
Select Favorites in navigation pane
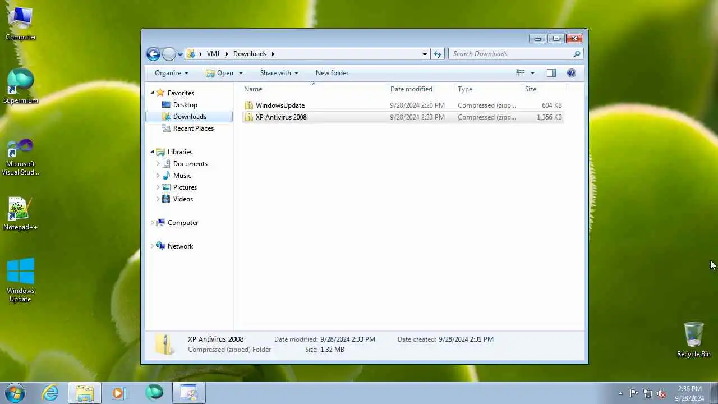coord(181,93)
